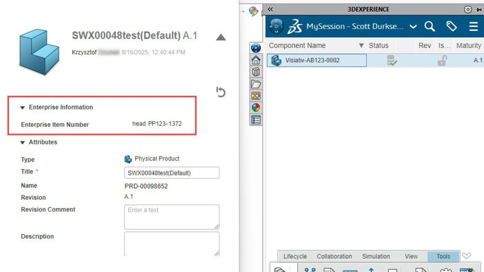Click the Is... column header

444,45
